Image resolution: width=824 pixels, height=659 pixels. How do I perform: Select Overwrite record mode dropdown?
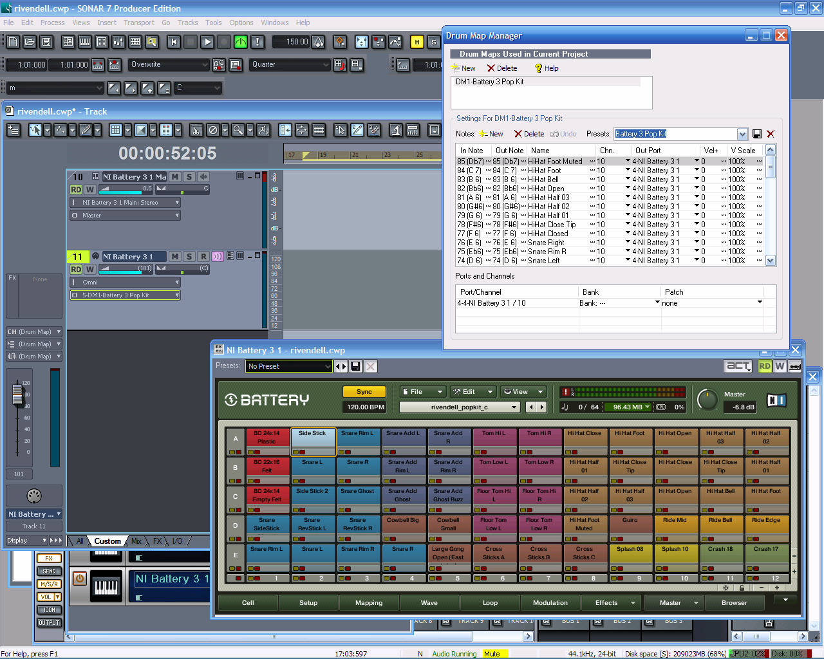pos(169,64)
